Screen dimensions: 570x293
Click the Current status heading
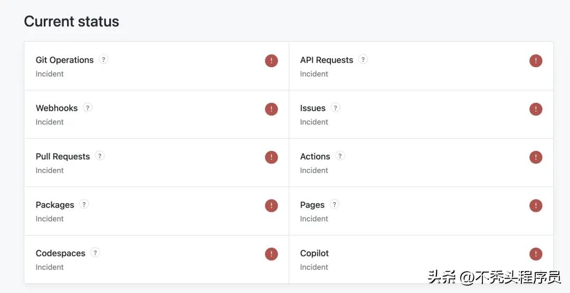click(72, 22)
